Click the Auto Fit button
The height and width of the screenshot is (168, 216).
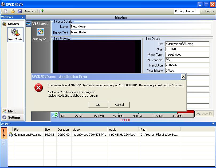204,114
